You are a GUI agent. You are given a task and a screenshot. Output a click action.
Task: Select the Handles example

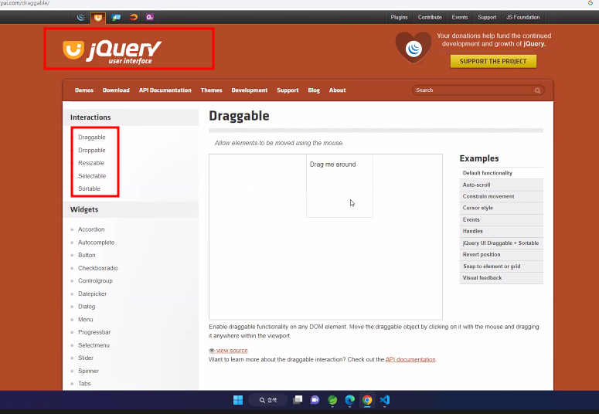click(501, 232)
